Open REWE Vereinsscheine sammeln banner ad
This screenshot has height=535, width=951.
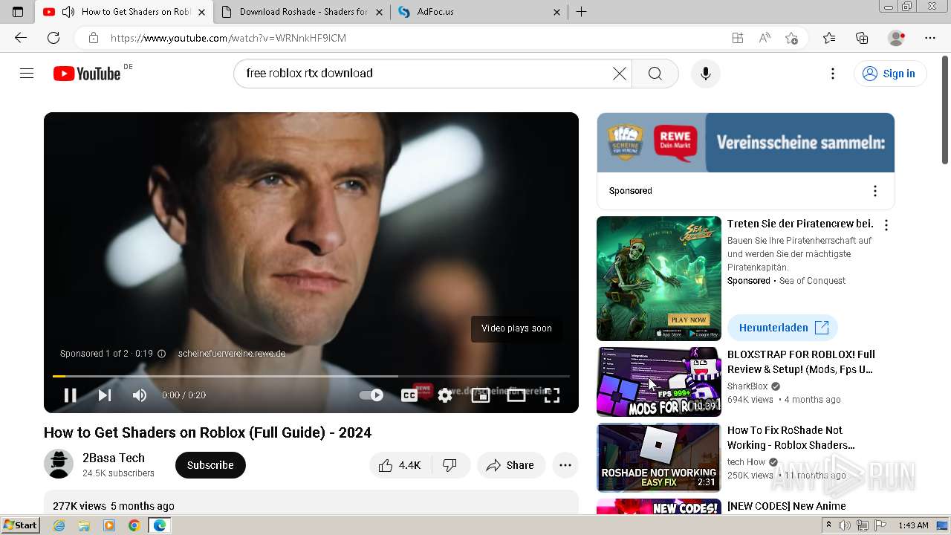pyautogui.click(x=745, y=143)
